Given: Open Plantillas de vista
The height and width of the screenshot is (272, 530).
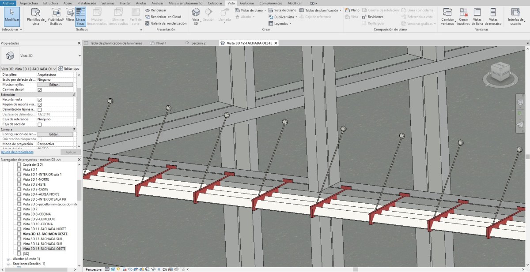Looking at the screenshot, I should point(36,17).
